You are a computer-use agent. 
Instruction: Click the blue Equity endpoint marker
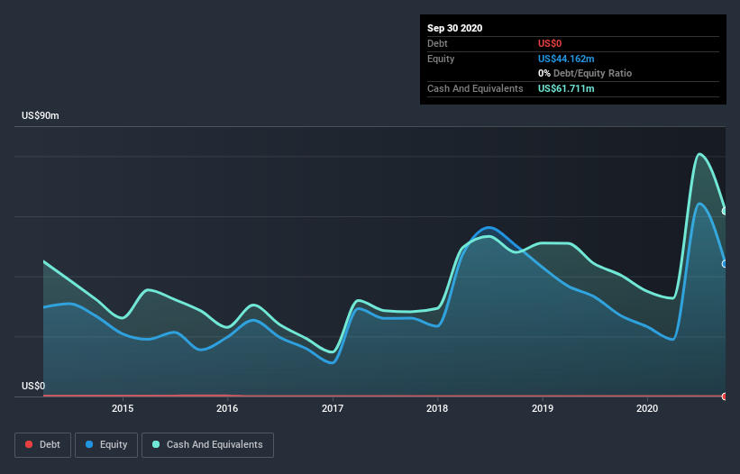pos(725,264)
